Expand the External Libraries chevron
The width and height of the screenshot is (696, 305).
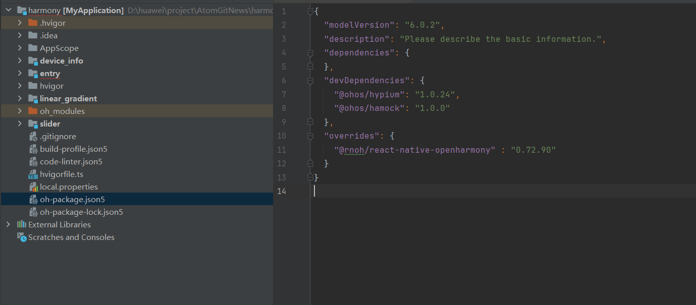(8, 224)
